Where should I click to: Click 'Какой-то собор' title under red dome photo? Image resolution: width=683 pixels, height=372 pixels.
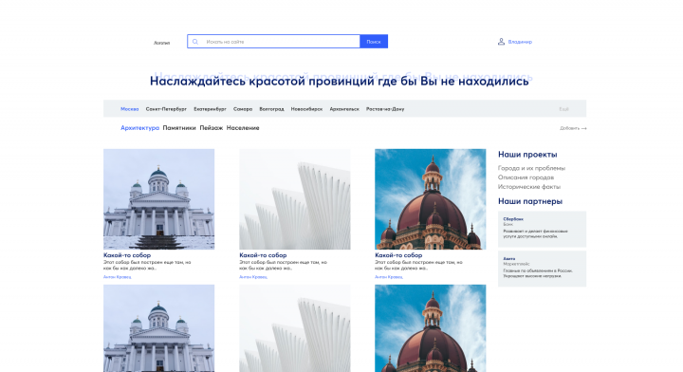point(398,255)
